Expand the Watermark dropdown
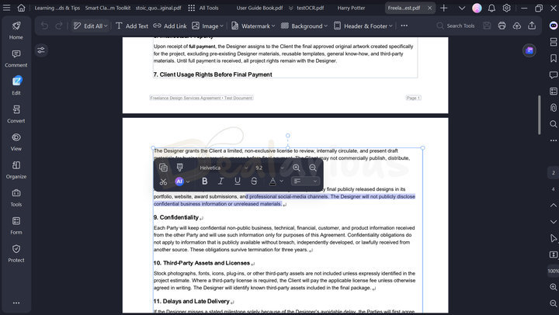Screen dimensions: 559x315 (273, 26)
